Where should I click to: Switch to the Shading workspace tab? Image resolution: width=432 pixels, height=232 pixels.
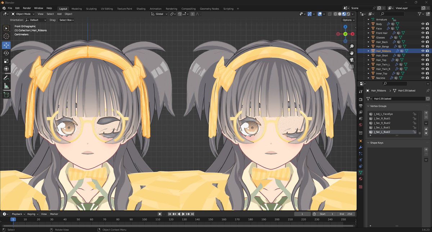pyautogui.click(x=141, y=9)
